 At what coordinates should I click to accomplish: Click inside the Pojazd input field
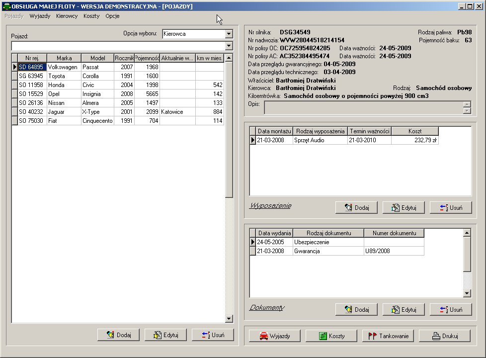118,46
